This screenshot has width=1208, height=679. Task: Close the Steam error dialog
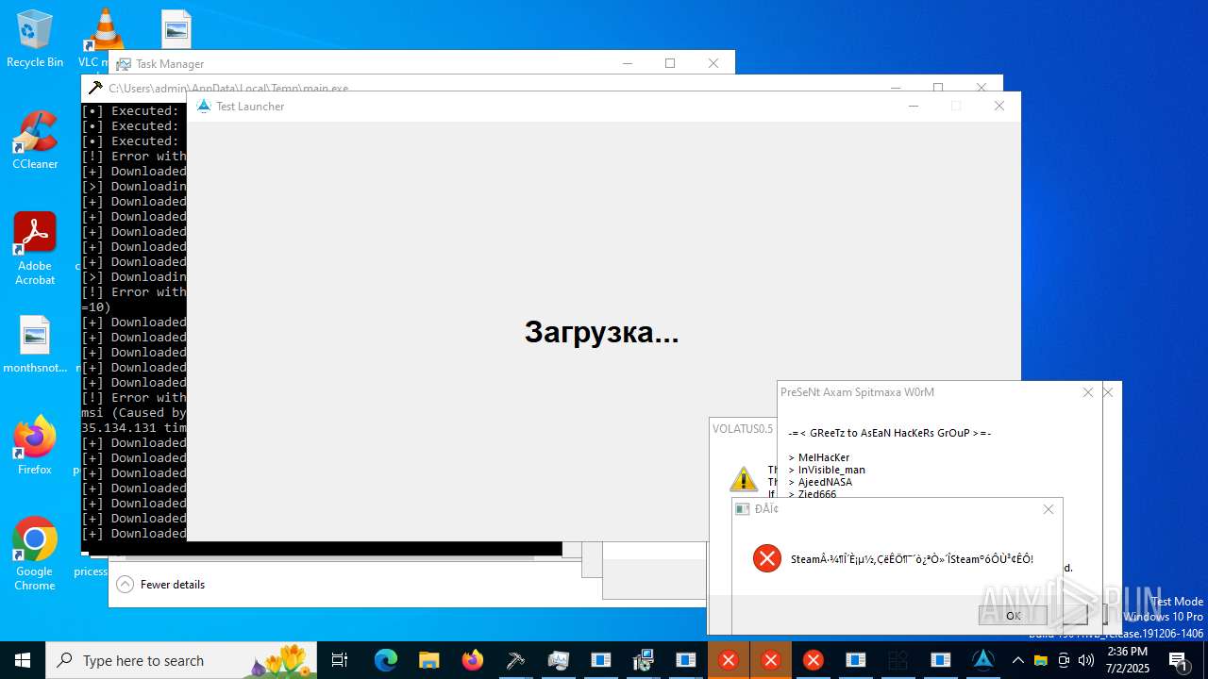[x=1049, y=509]
